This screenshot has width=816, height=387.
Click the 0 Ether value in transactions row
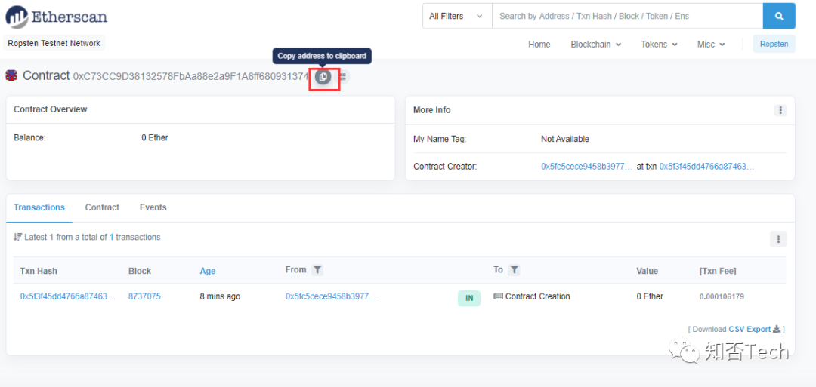[650, 296]
